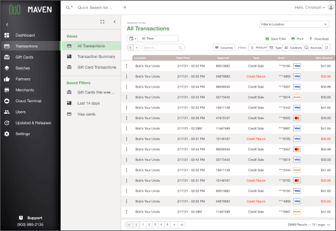
Task: Click the user avatar icon
Action: [331, 8]
